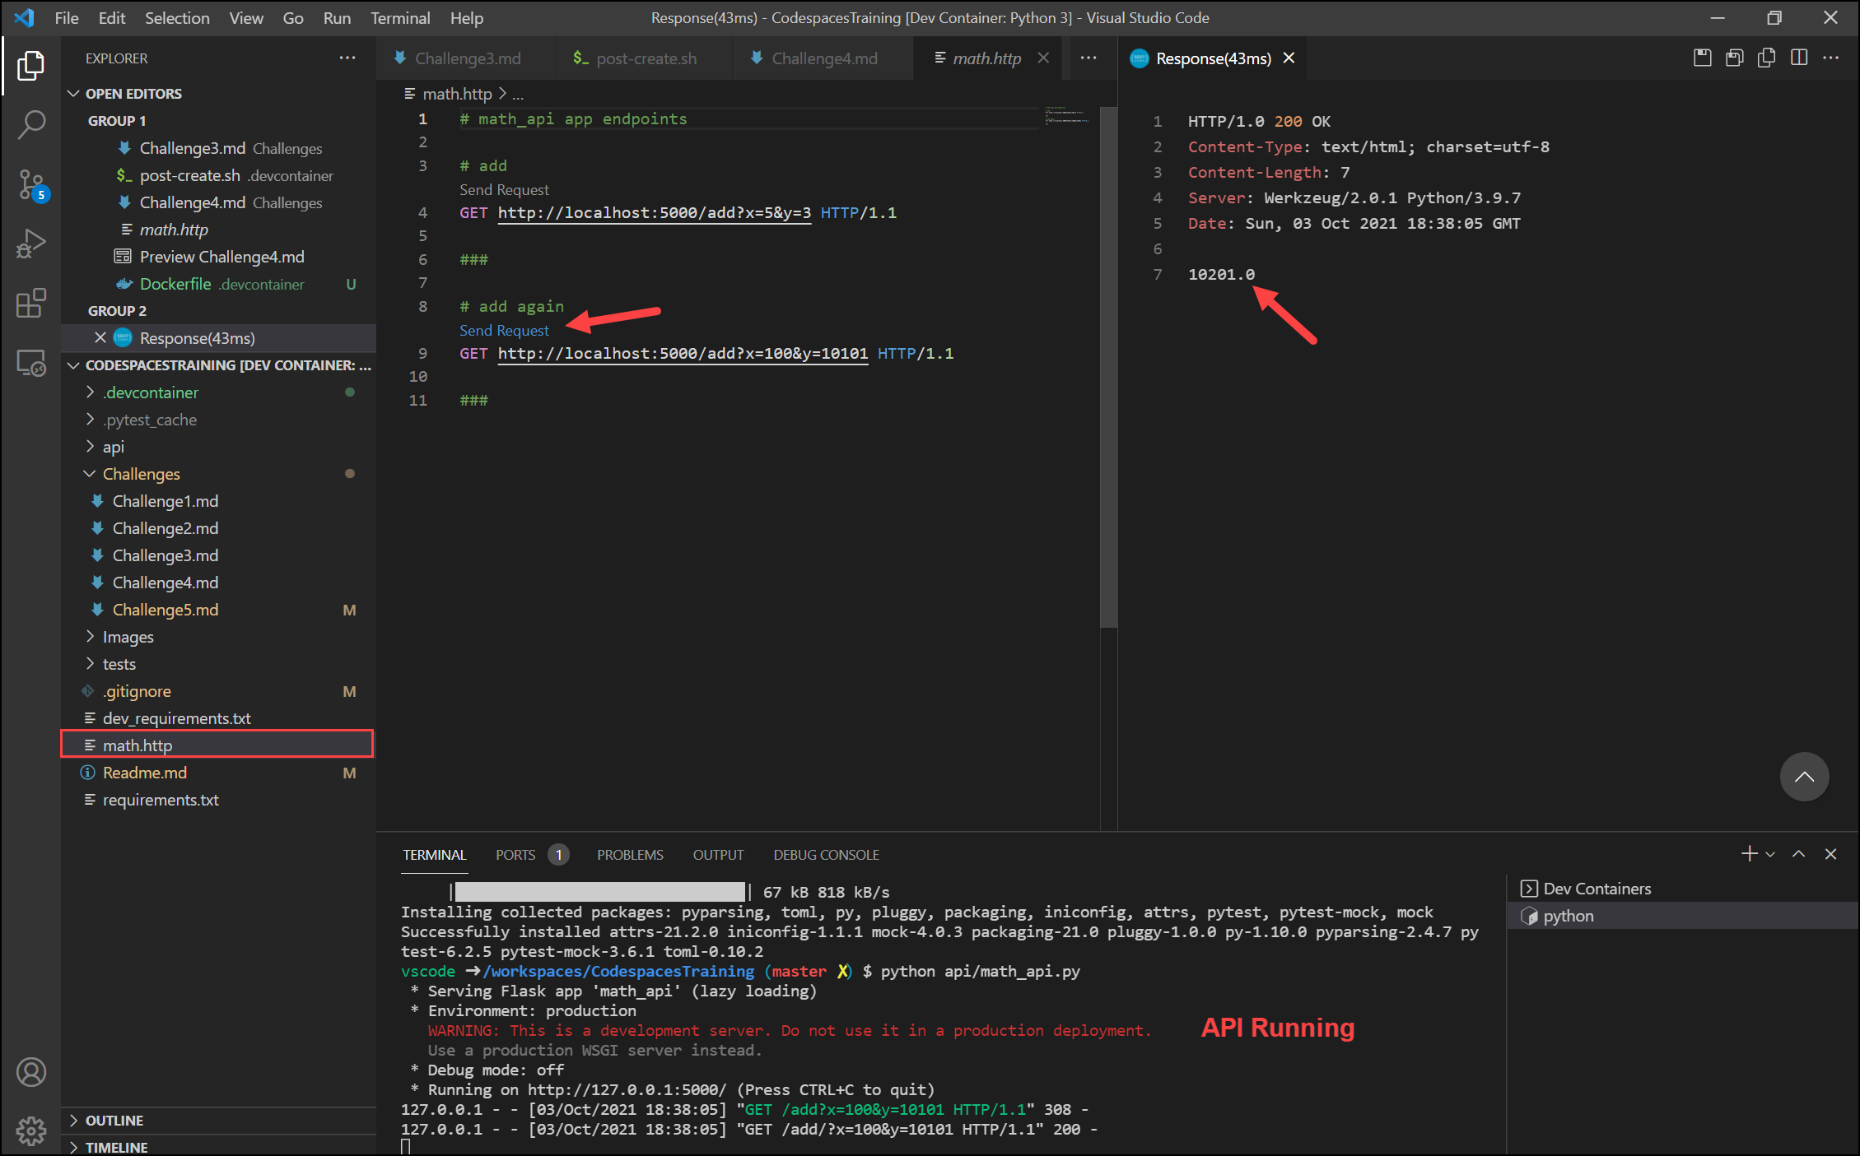
Task: Open the Extensions view
Action: (x=30, y=304)
